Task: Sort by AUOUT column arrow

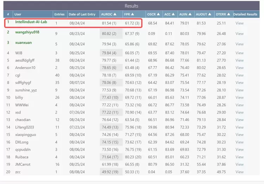Action: coord(210,14)
